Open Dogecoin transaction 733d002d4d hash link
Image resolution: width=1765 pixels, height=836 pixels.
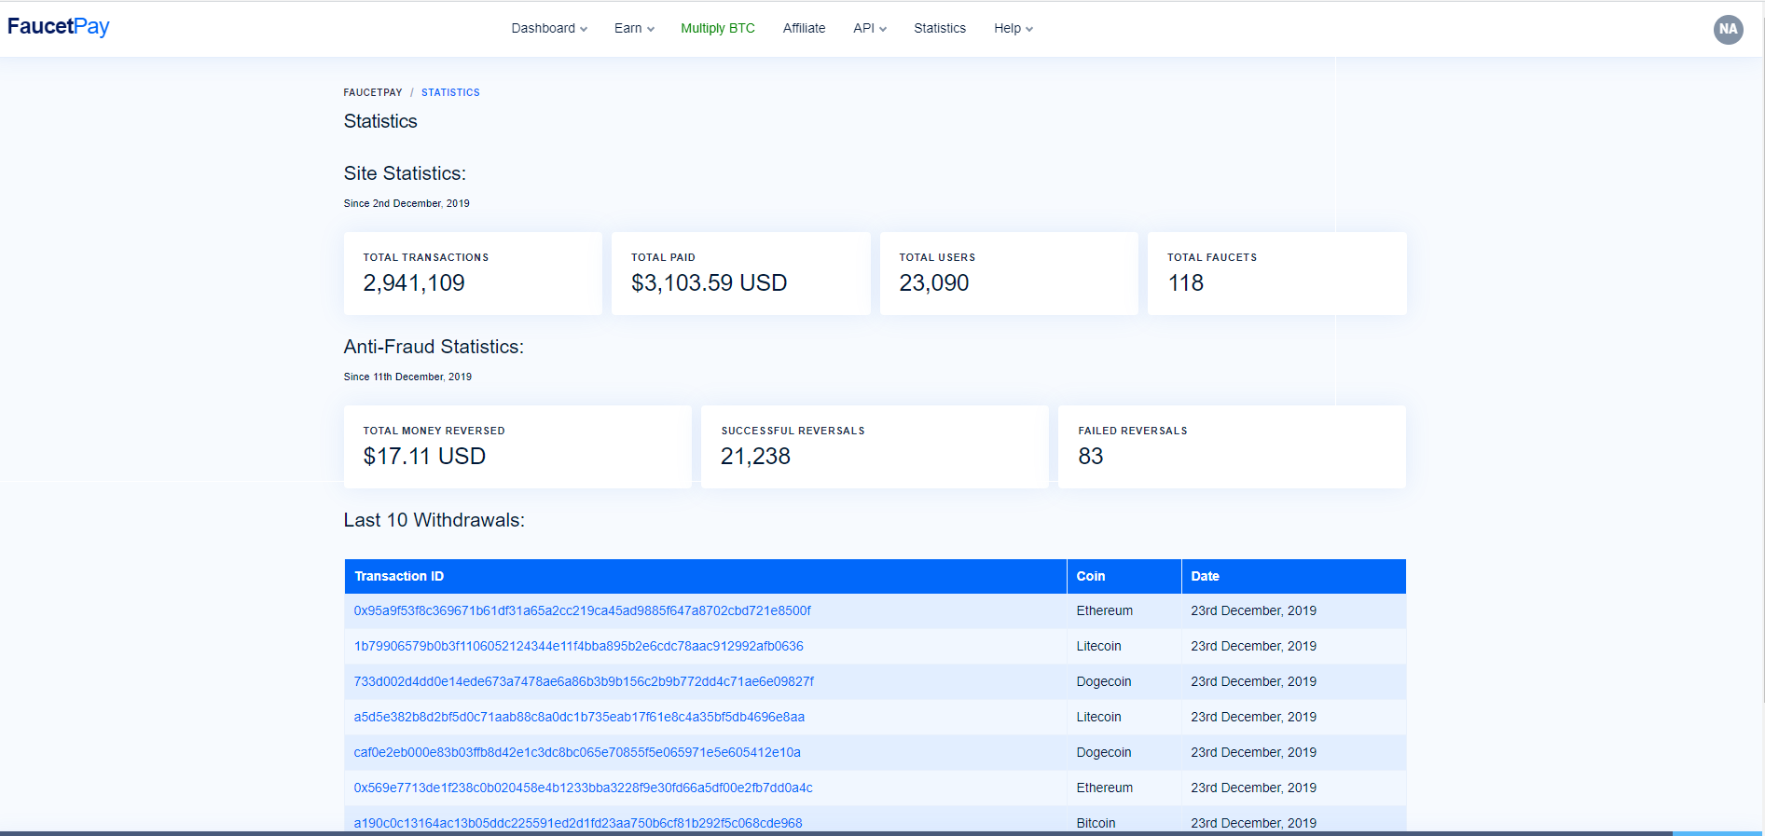(584, 682)
